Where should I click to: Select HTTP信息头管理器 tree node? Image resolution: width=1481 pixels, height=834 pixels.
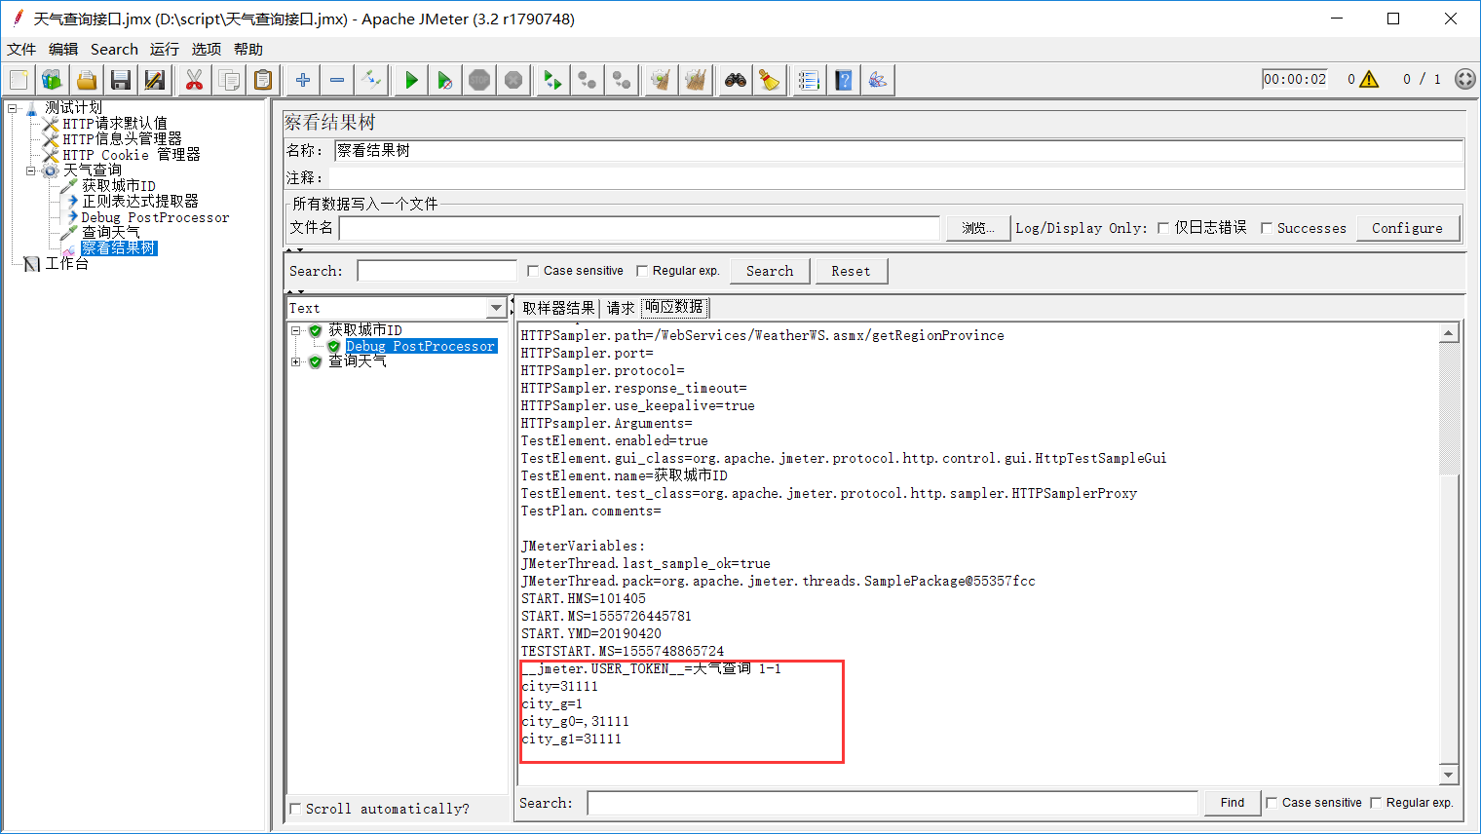(123, 139)
